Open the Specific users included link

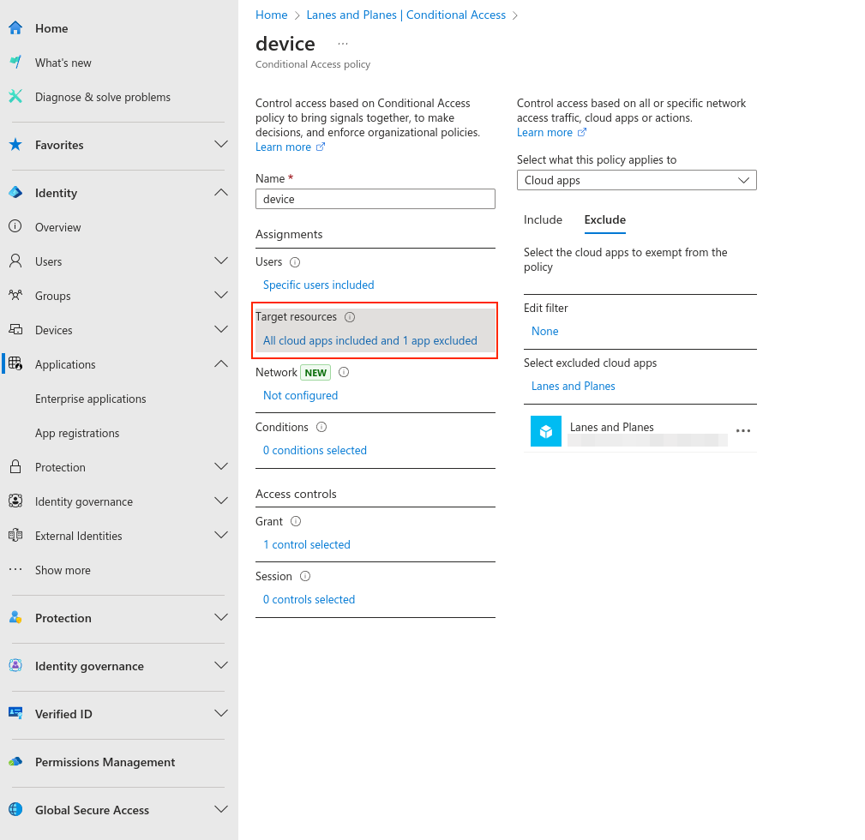(x=318, y=285)
